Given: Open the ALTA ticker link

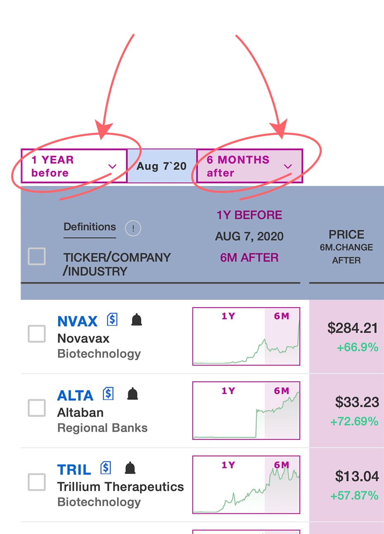Looking at the screenshot, I should [75, 396].
